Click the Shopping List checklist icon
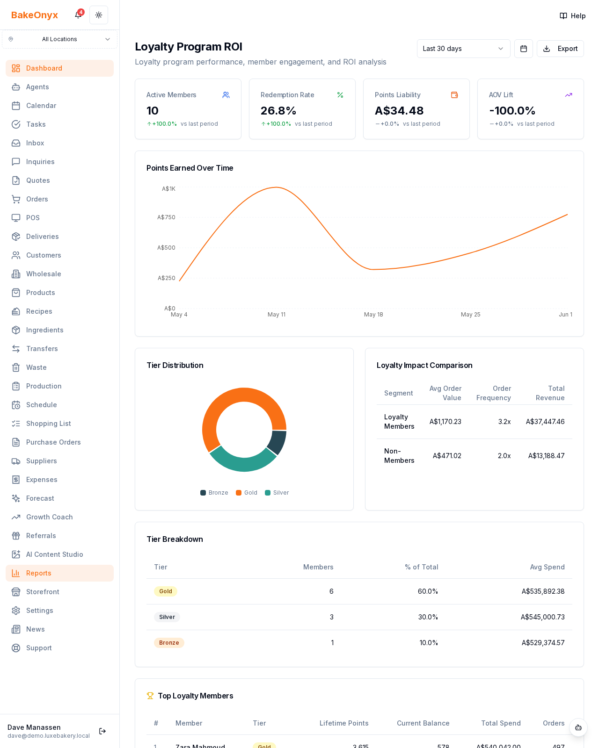This screenshot has width=599, height=748. tap(16, 424)
